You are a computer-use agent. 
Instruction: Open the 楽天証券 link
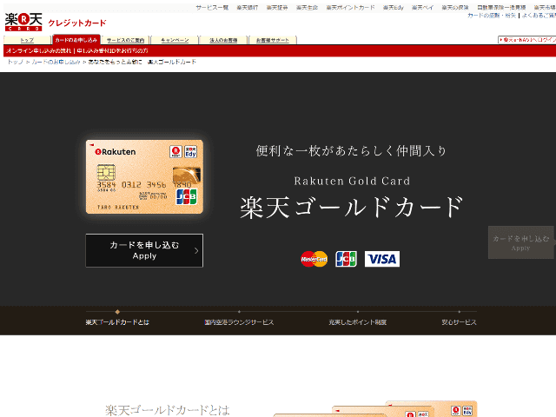[277, 7]
